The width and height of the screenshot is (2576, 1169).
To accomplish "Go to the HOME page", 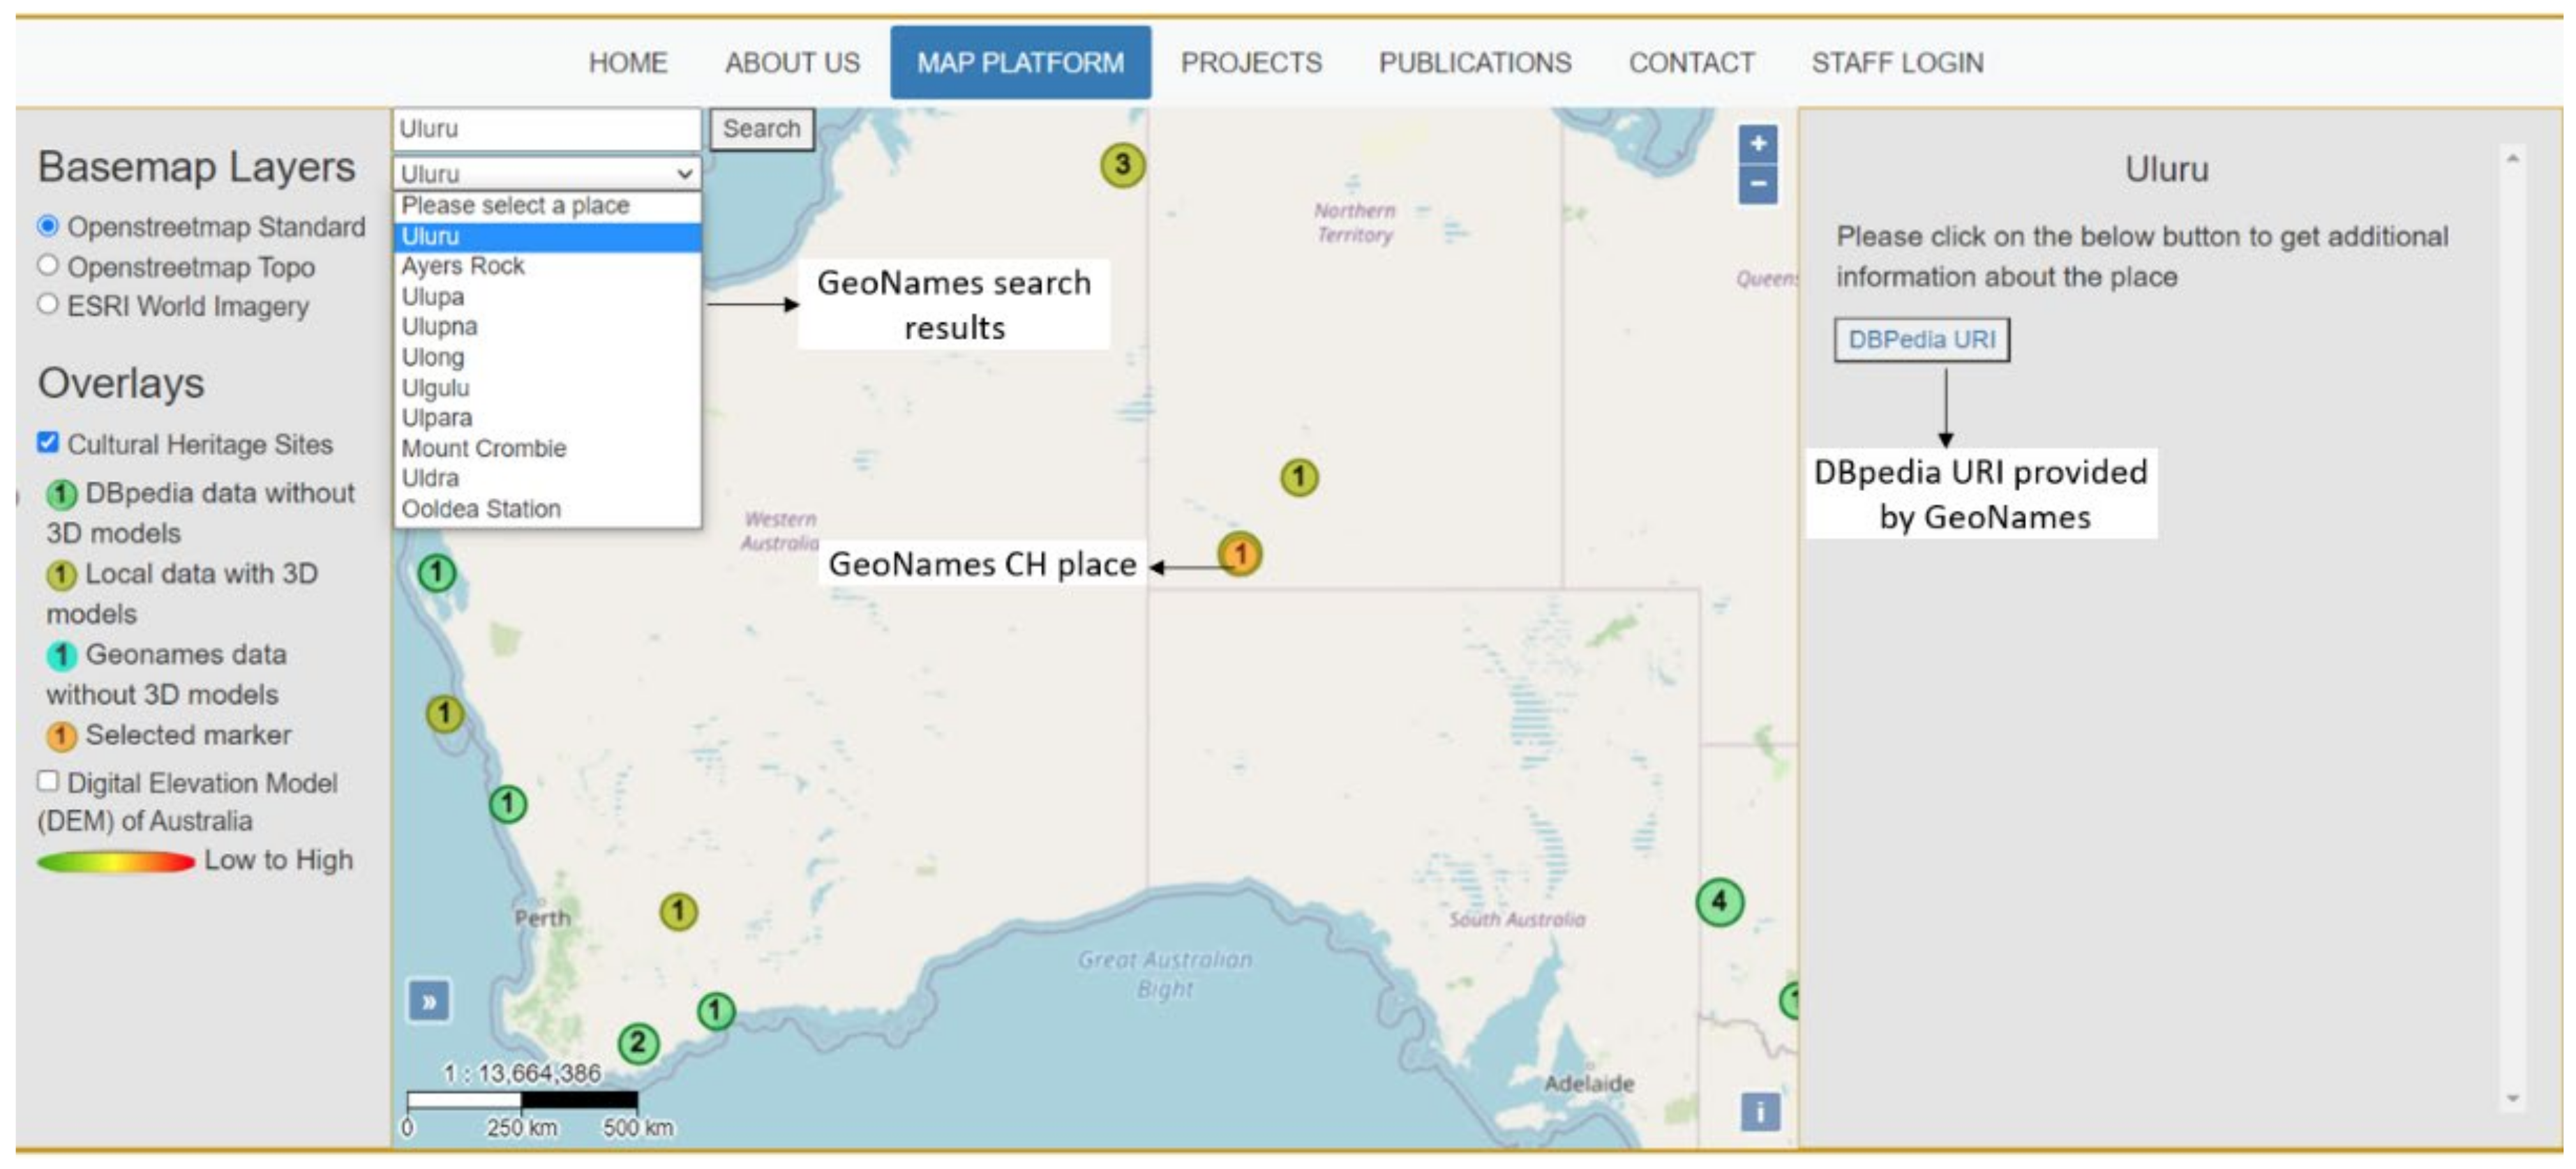I will [628, 63].
